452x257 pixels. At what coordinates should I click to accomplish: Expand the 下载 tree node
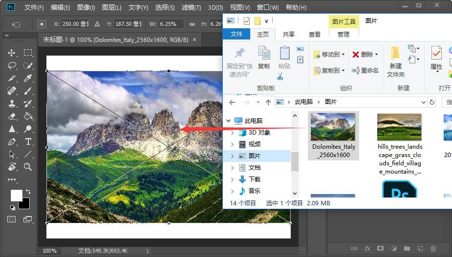(233, 179)
